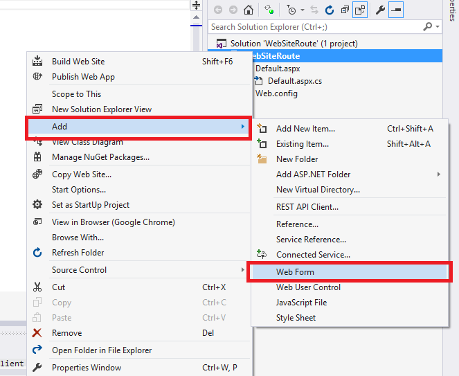Choose Refresh Folder
Viewport: 459px width, 376px height.
coord(138,253)
